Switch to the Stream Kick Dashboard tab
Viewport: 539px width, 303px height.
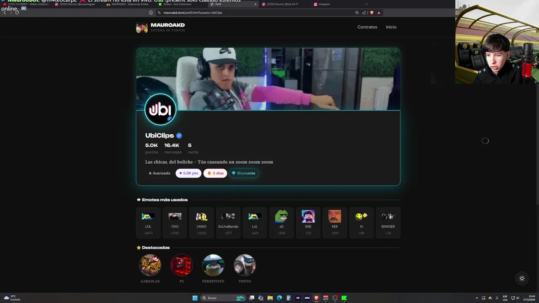pos(181,4)
